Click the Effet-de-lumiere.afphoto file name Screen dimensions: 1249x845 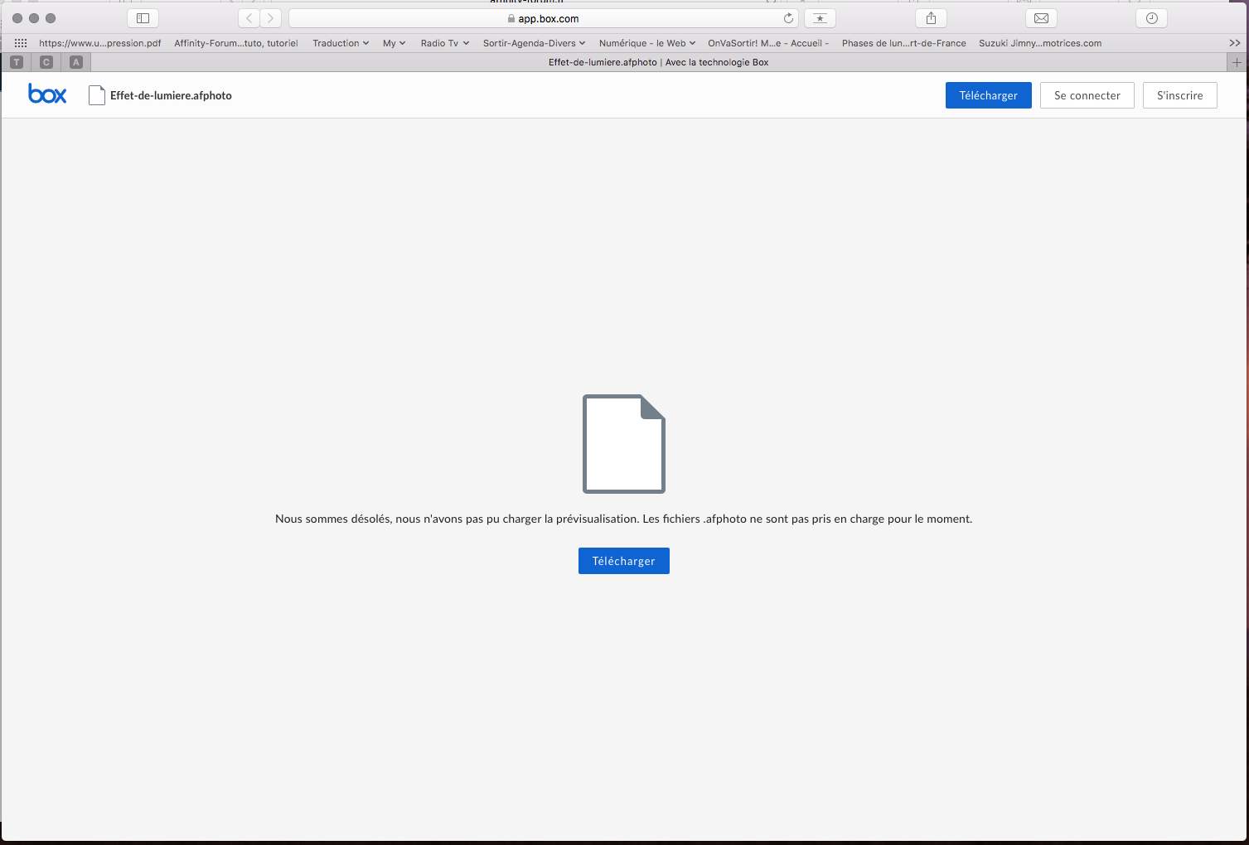[171, 95]
